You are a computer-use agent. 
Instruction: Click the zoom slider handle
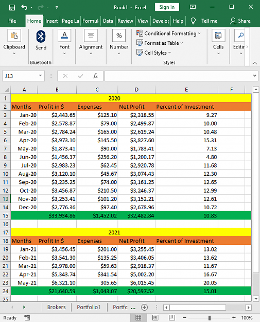210,318
